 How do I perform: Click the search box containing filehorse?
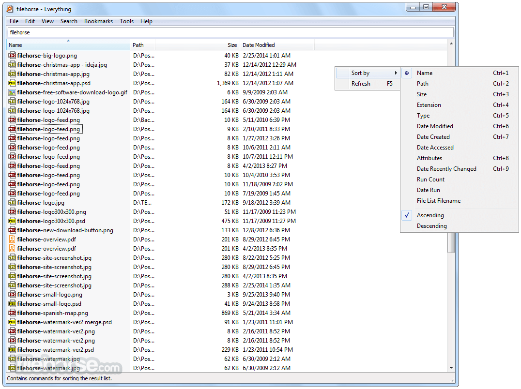pyautogui.click(x=230, y=32)
